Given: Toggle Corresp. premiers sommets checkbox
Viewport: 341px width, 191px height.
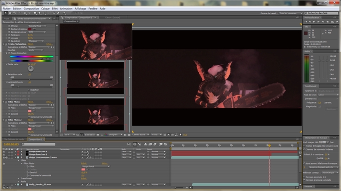Looking at the screenshot, I should (304, 180).
